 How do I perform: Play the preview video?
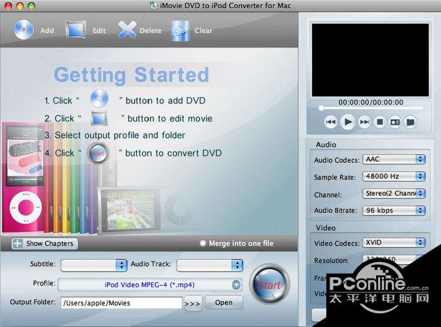[348, 122]
